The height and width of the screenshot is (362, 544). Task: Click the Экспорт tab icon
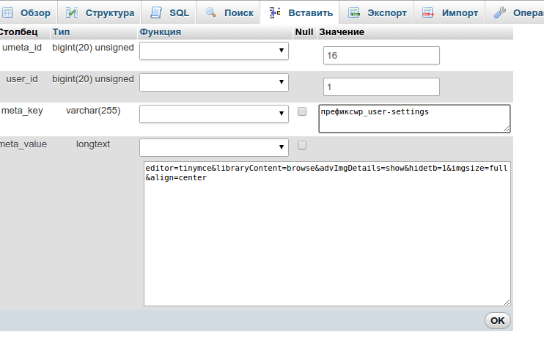[354, 12]
